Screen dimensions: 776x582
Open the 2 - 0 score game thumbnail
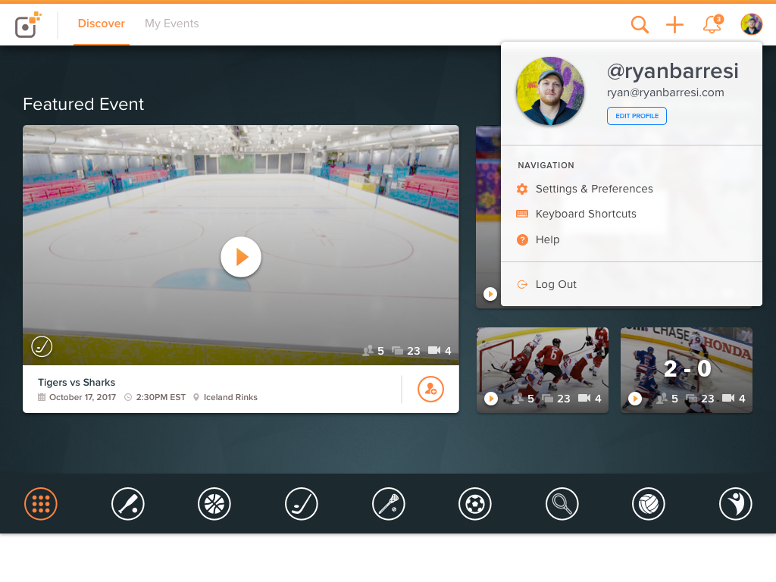pyautogui.click(x=687, y=370)
